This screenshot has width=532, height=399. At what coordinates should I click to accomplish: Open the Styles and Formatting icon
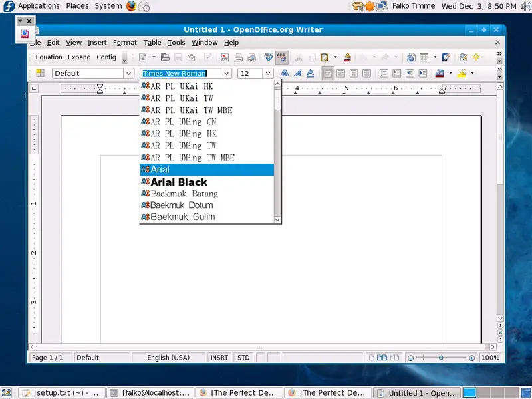coord(41,73)
